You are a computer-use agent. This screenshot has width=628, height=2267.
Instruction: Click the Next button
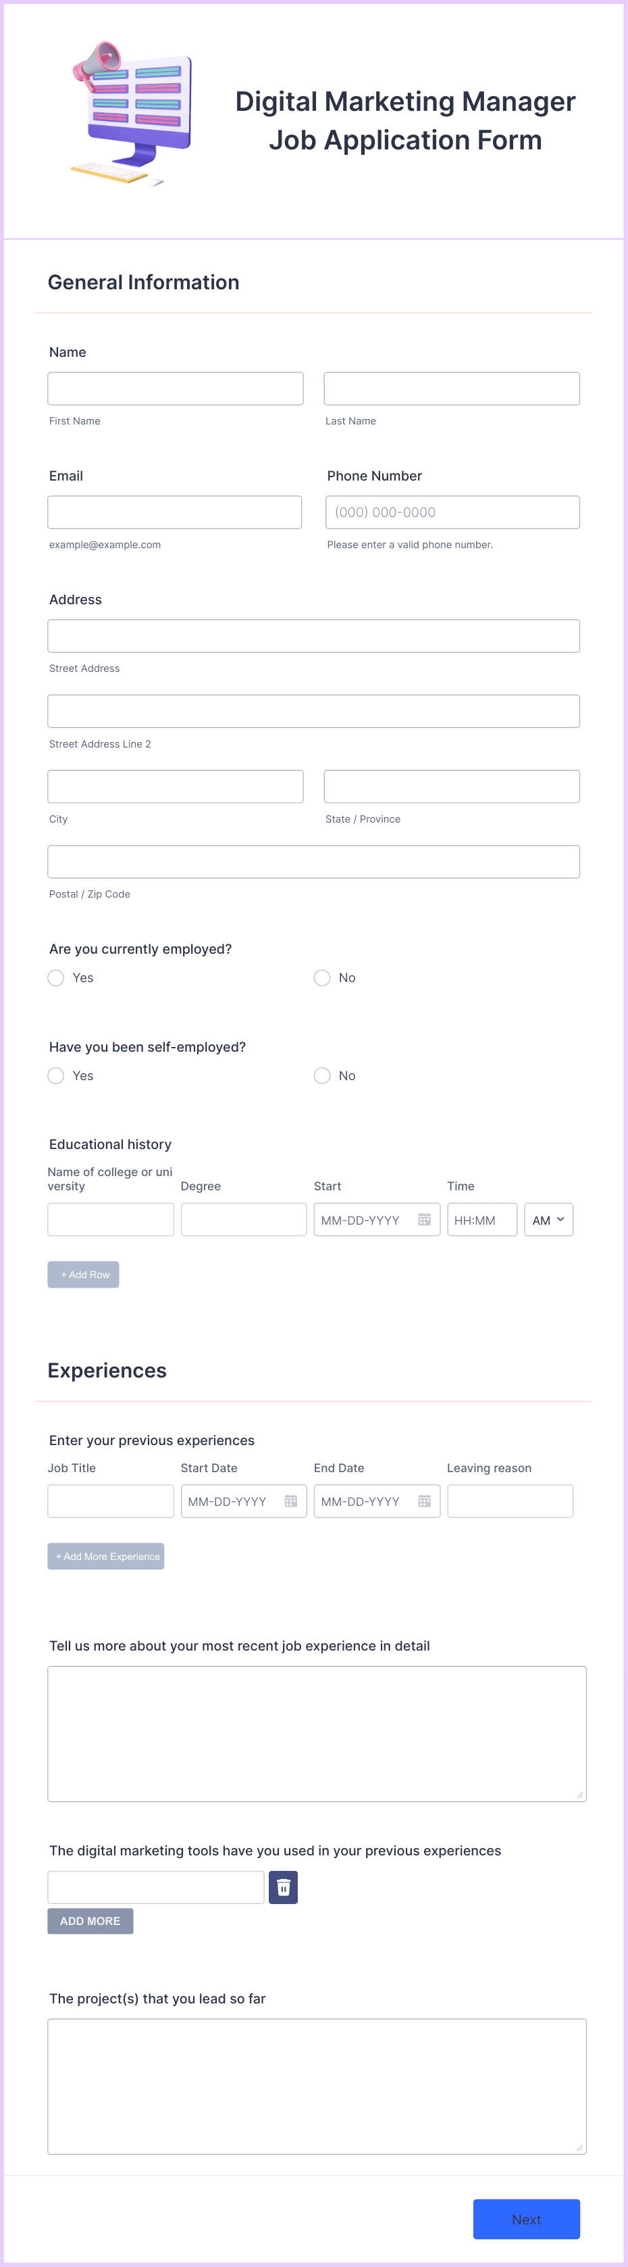pos(525,2218)
